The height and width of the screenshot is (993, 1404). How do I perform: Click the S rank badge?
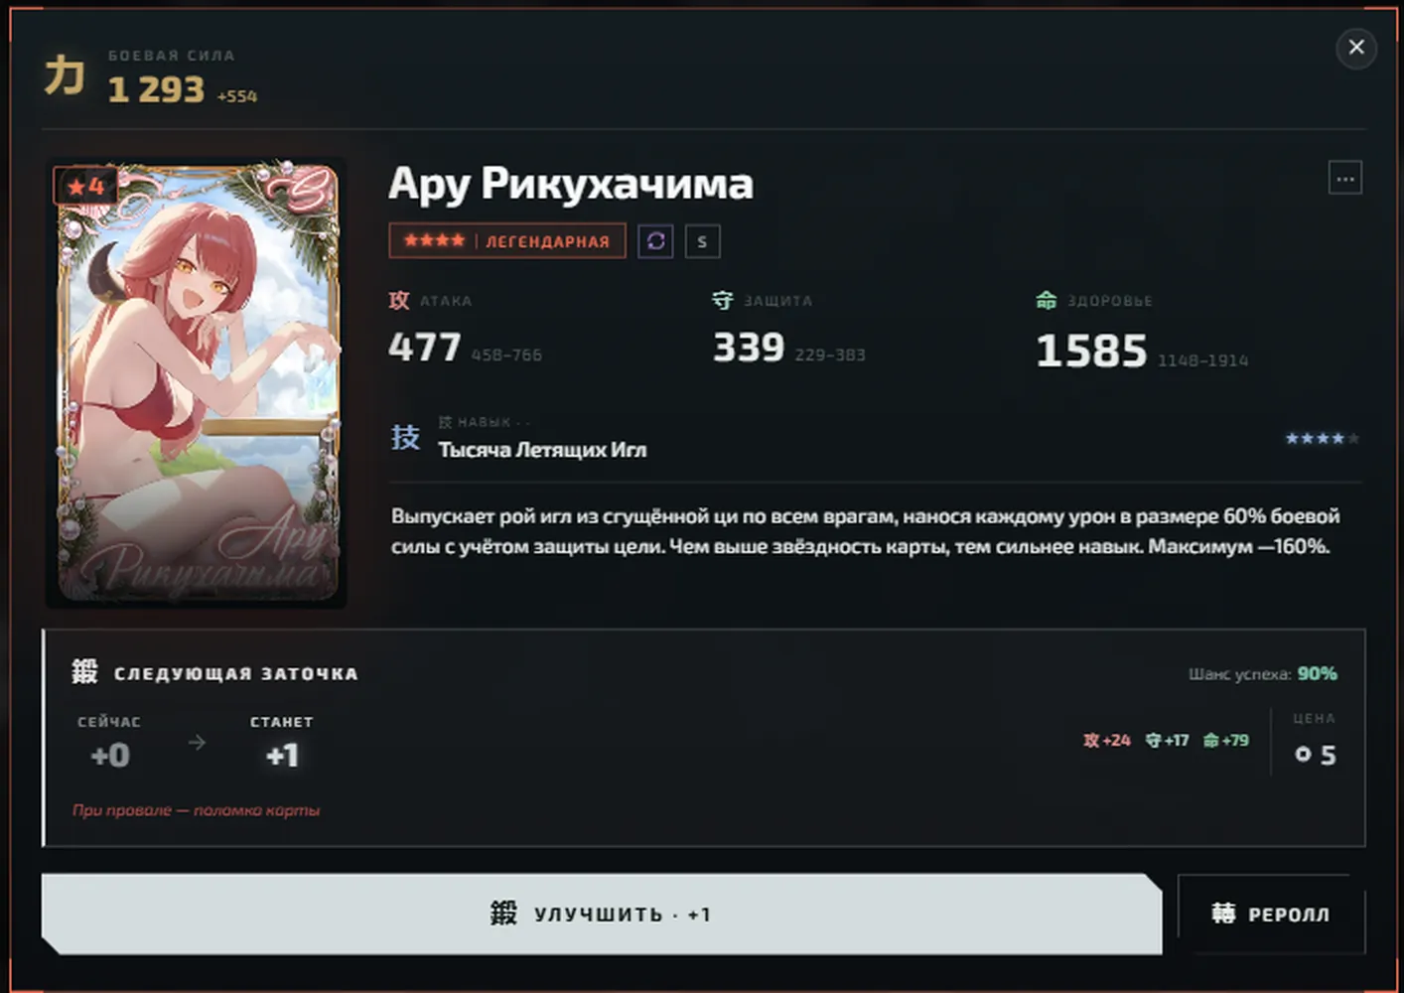[702, 241]
